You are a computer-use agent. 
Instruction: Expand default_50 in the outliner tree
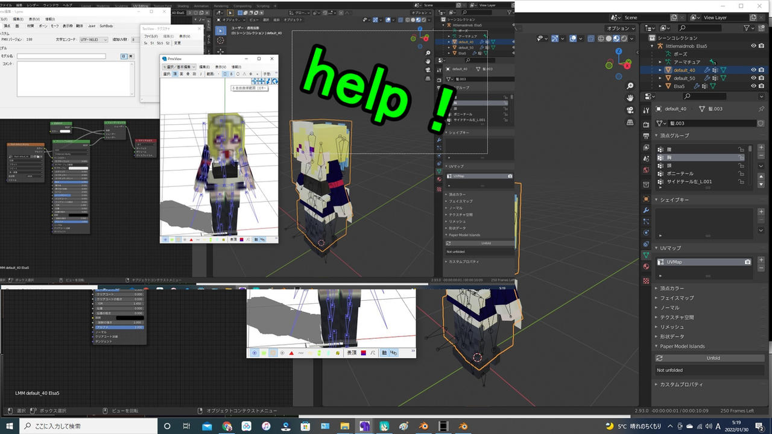coord(660,78)
